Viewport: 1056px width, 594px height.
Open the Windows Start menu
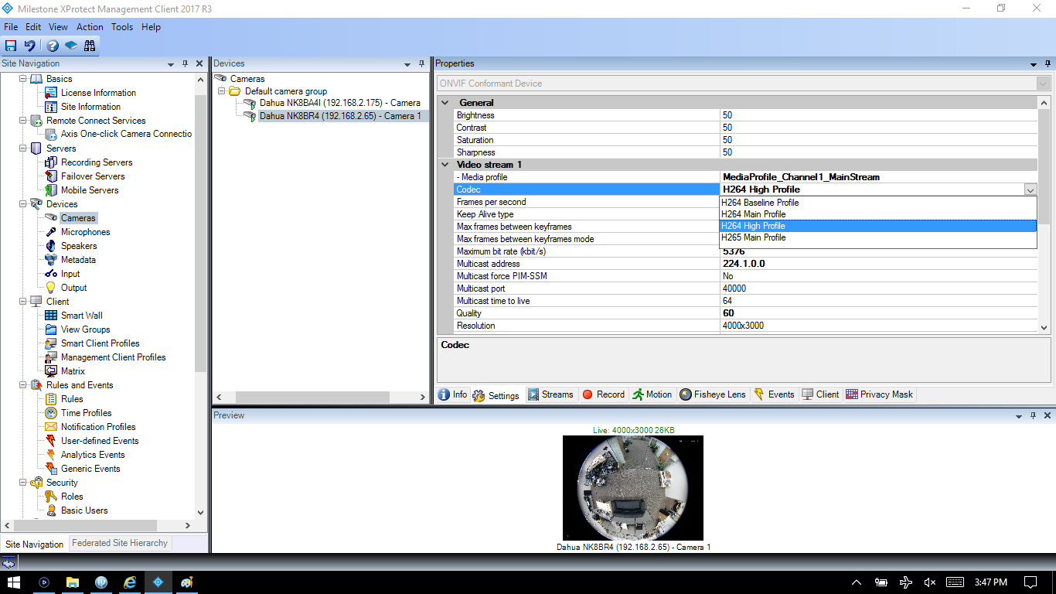point(14,582)
